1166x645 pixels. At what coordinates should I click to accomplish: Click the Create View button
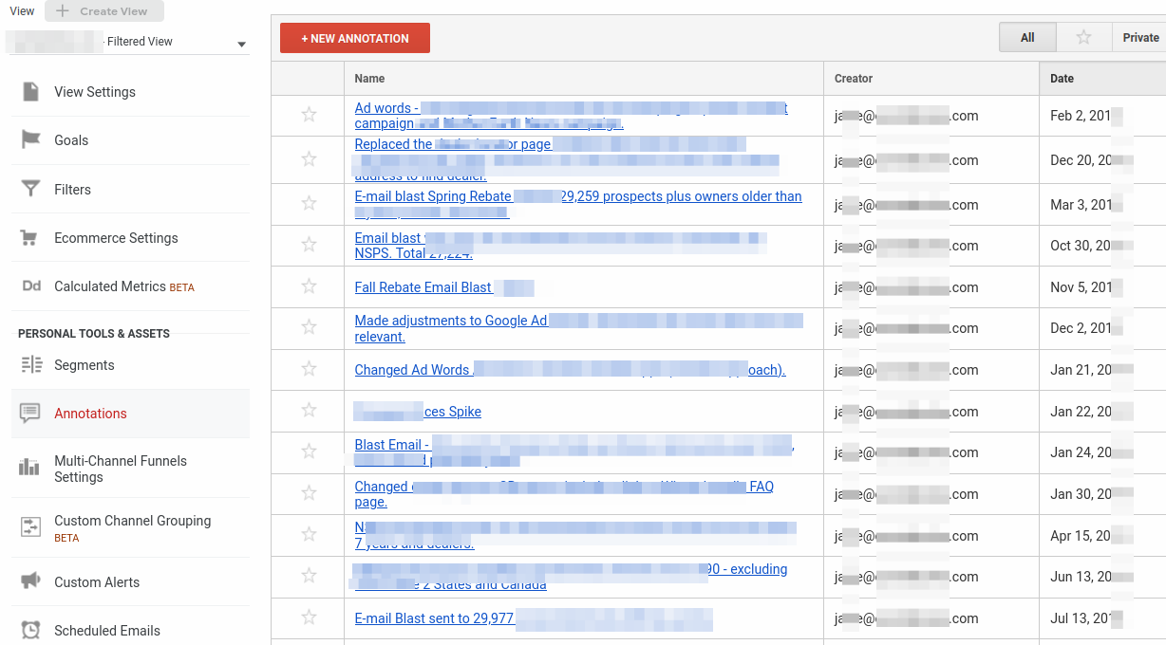point(103,11)
